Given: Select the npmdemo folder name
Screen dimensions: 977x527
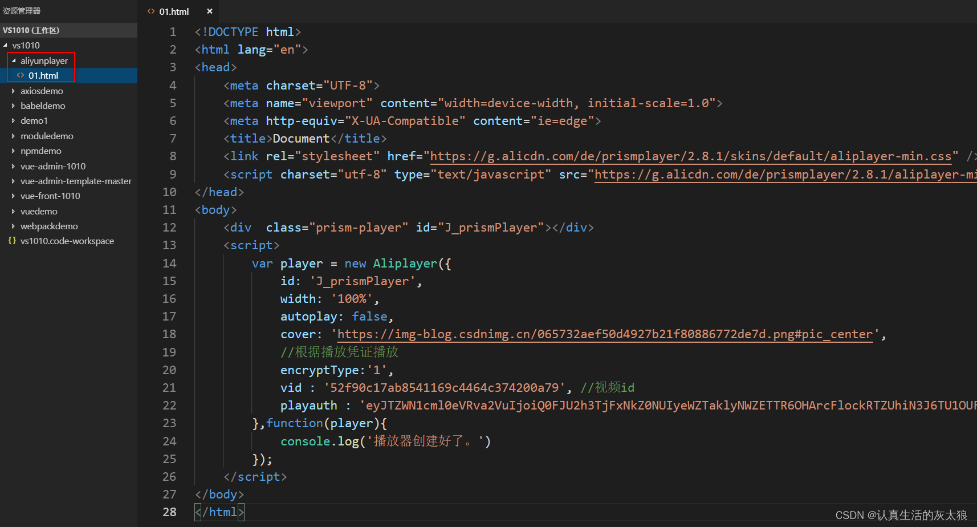Looking at the screenshot, I should pos(41,151).
